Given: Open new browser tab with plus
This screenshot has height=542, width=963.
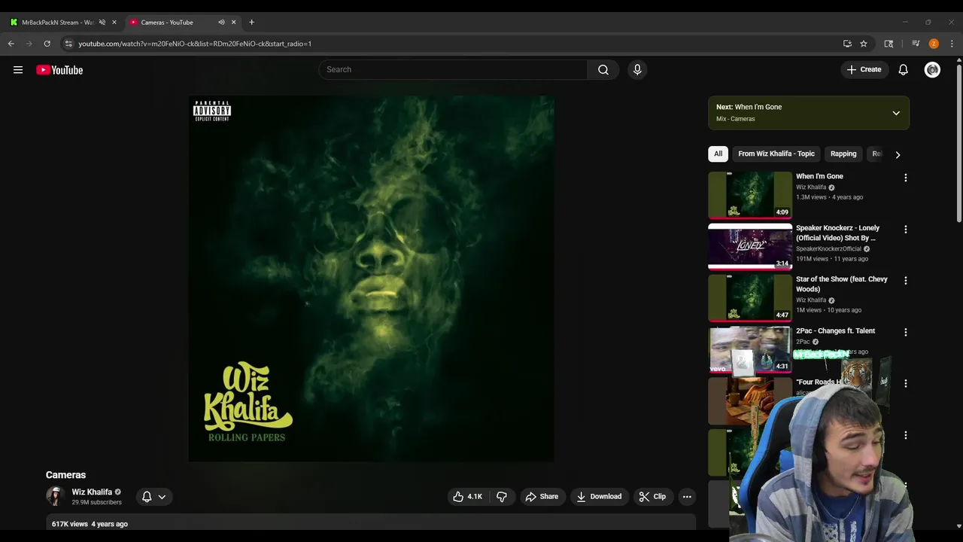Looking at the screenshot, I should pos(251,22).
